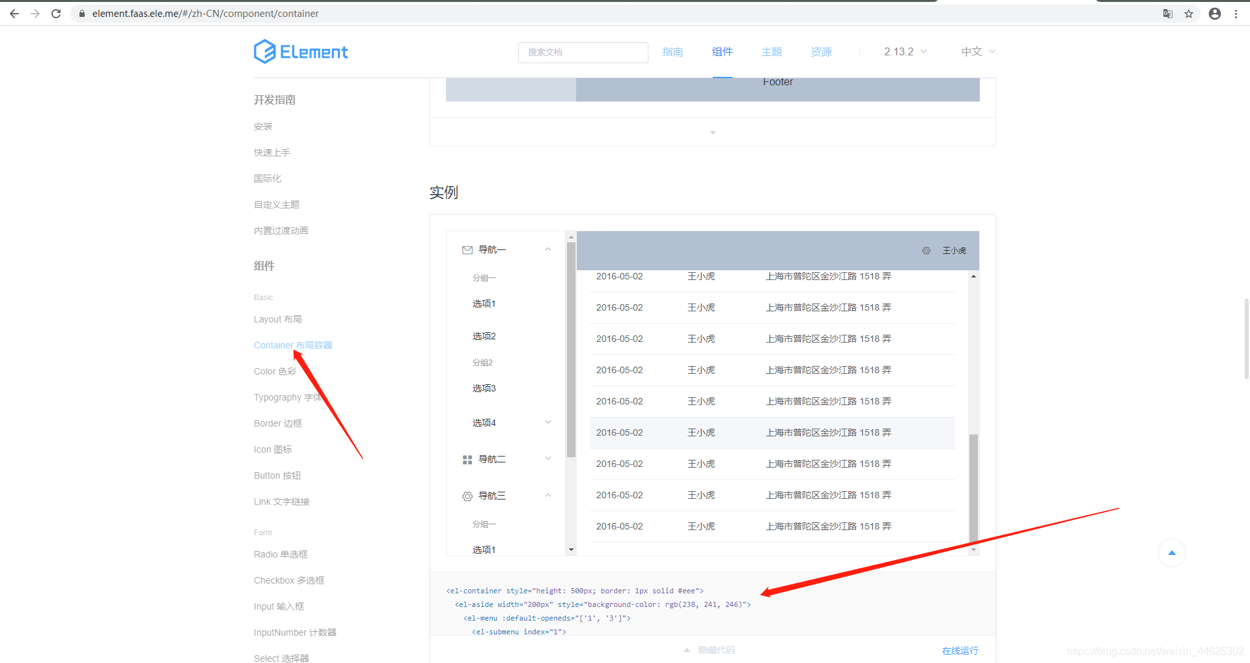
Task: Open Border 边框 in the sidebar
Action: tap(278, 423)
